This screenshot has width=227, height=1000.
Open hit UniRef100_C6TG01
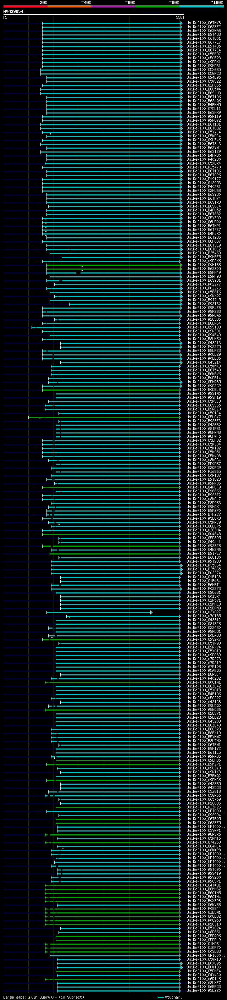pyautogui.click(x=204, y=38)
